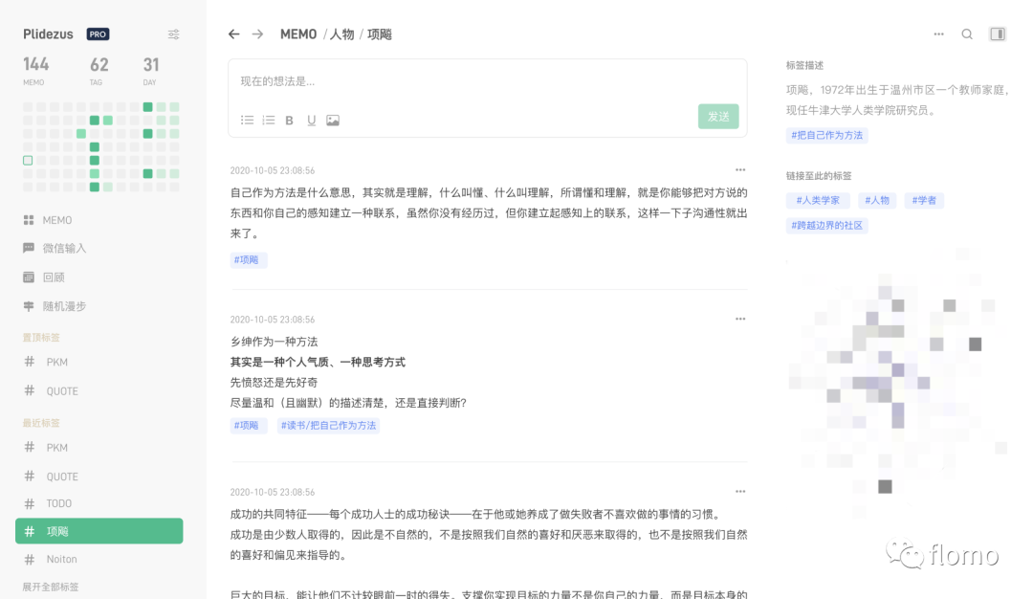Click MEMO in the breadcrumb
Viewport: 1033px width, 599px height.
(298, 34)
